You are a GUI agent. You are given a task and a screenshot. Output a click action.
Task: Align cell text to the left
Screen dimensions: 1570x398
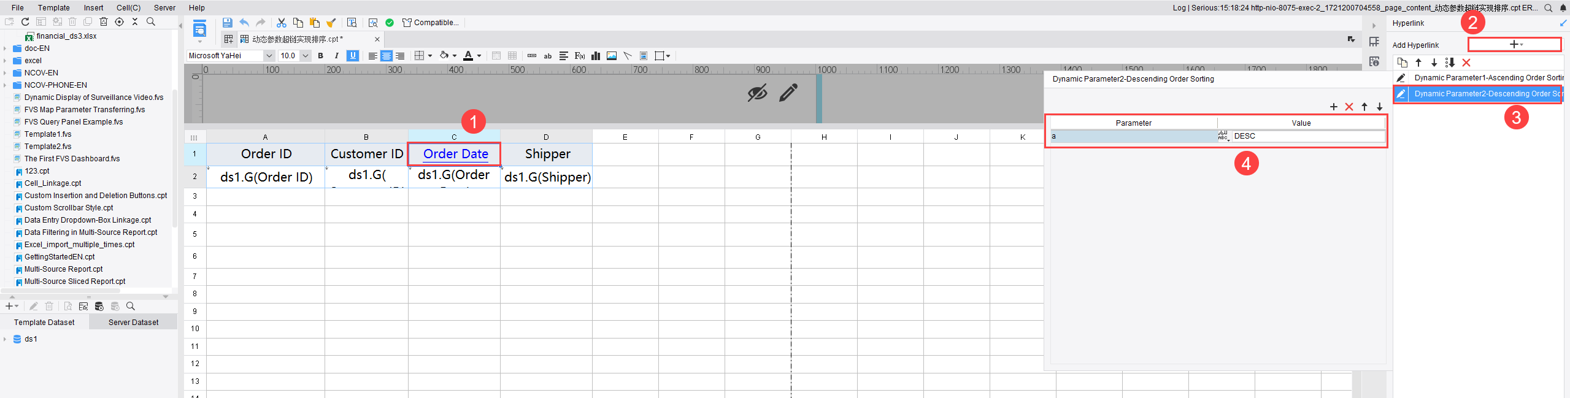372,56
